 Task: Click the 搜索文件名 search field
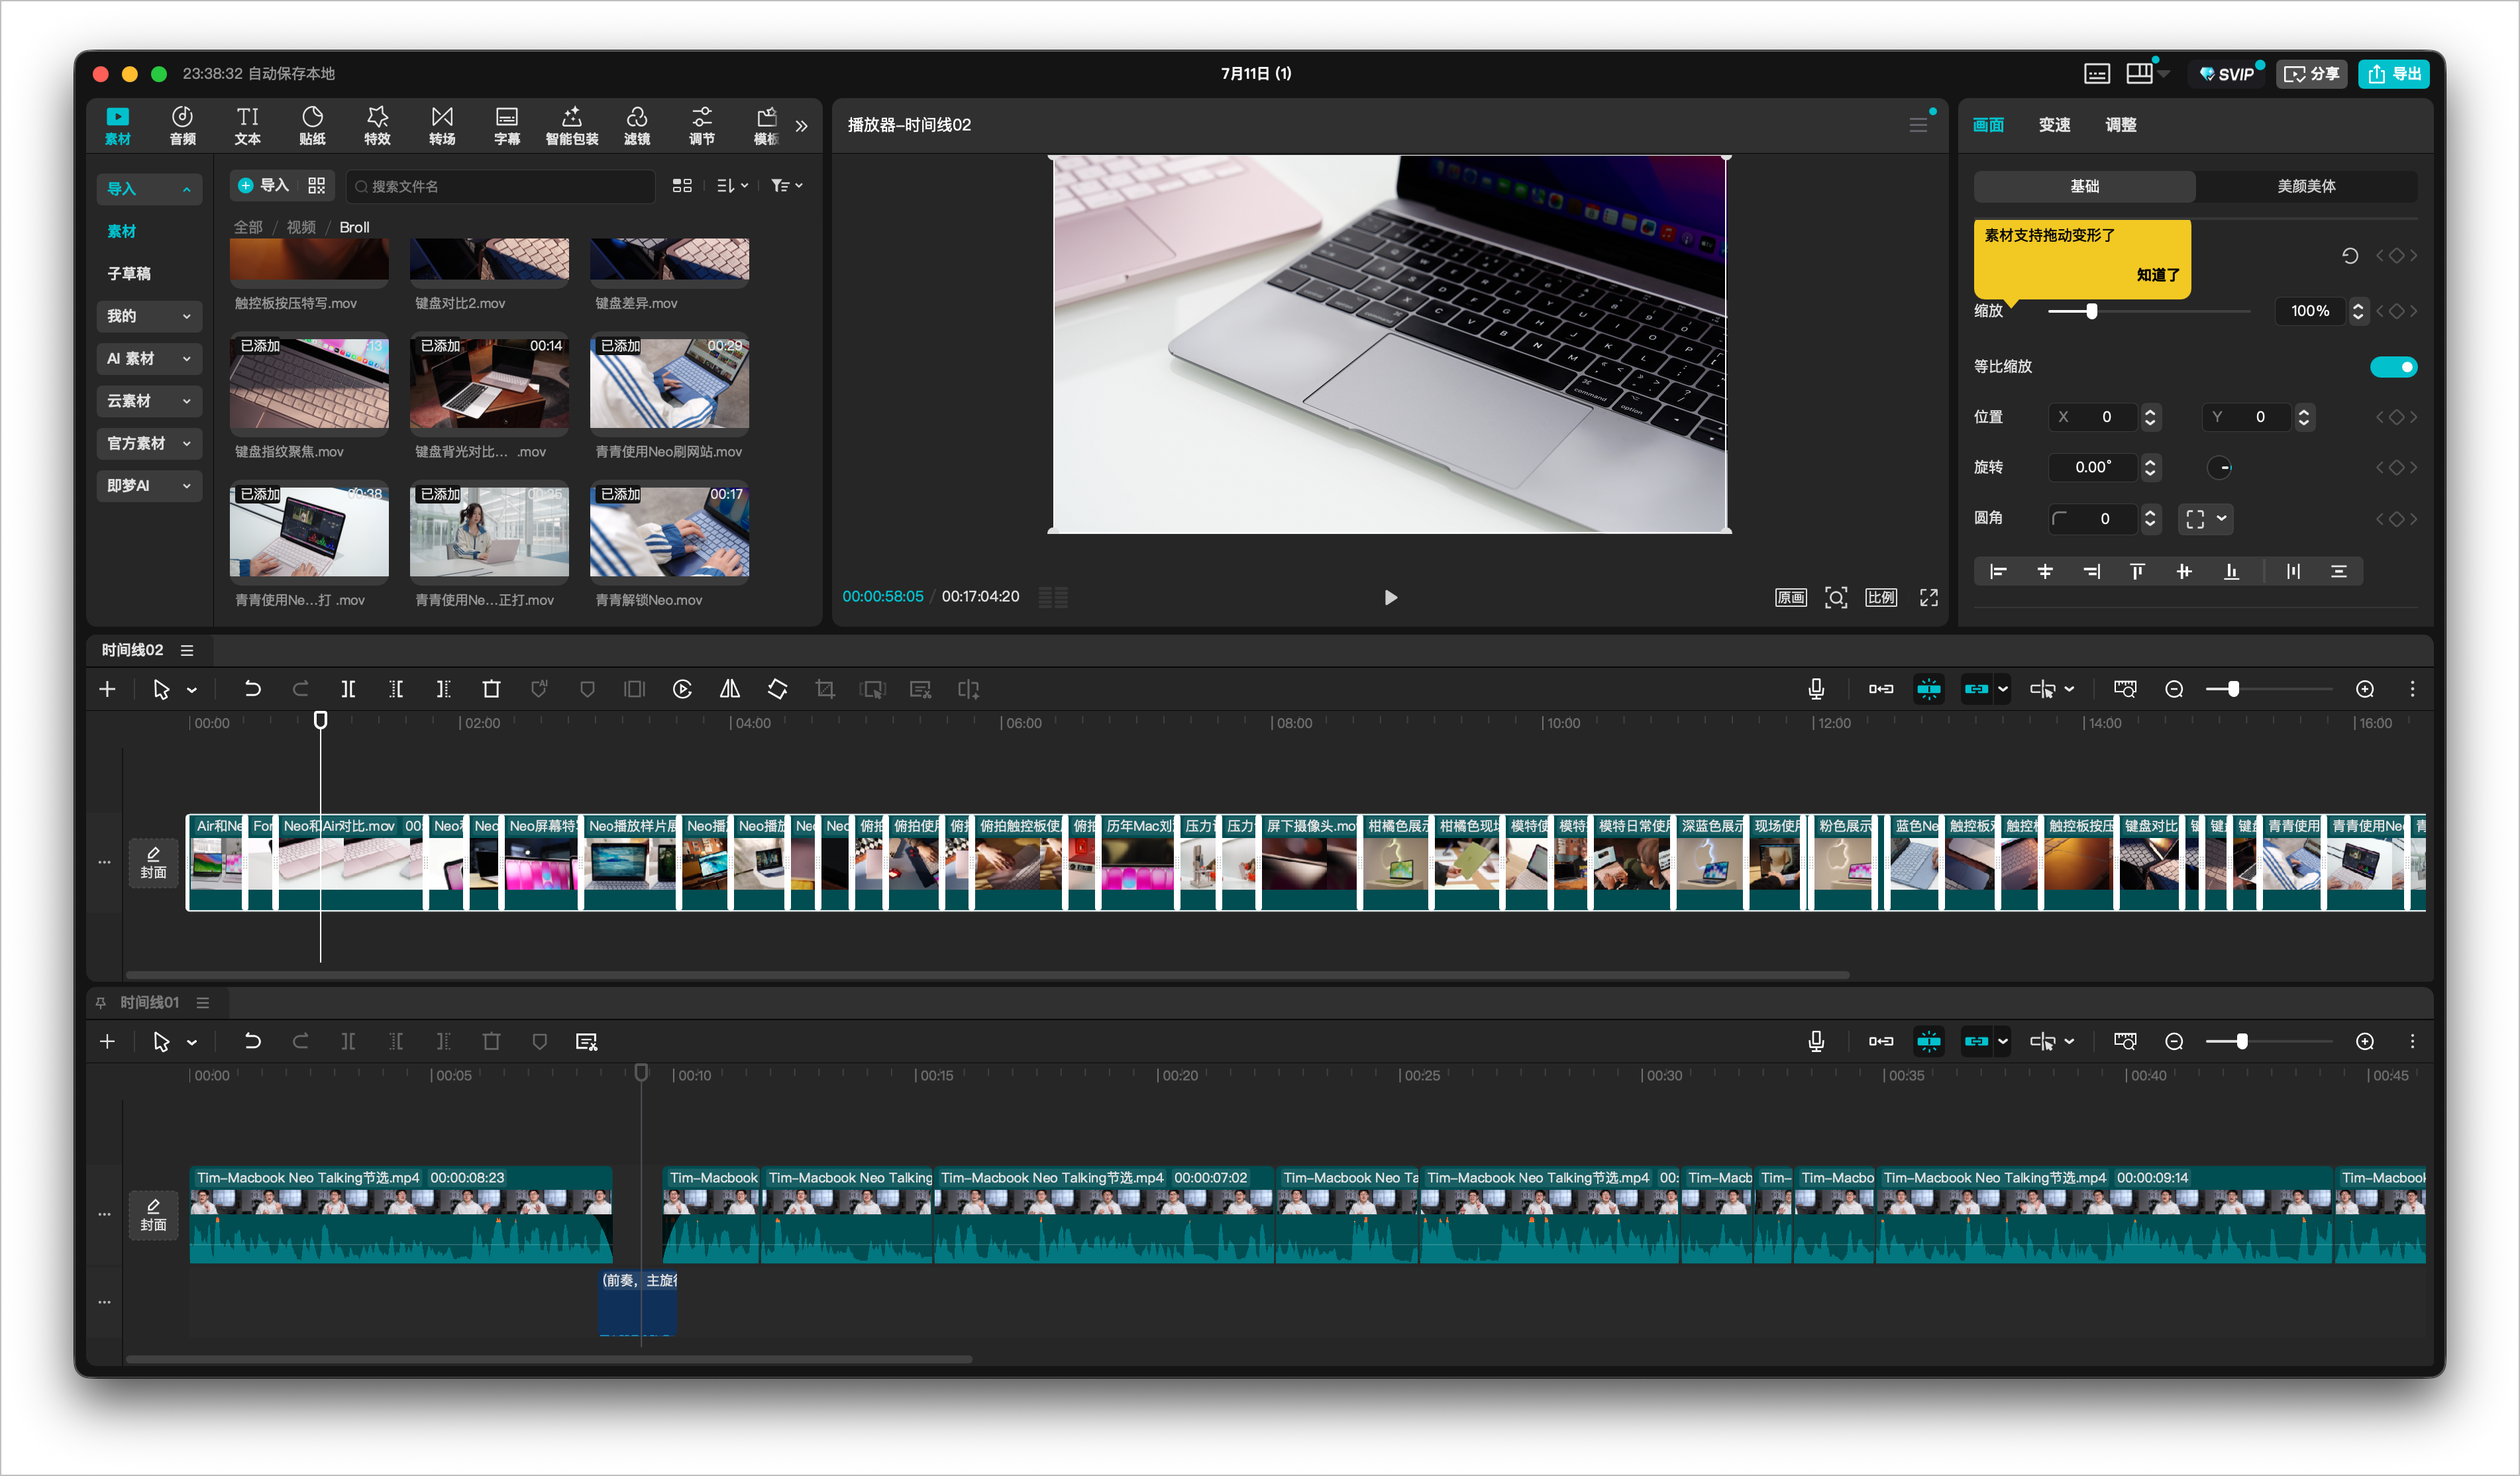point(500,186)
